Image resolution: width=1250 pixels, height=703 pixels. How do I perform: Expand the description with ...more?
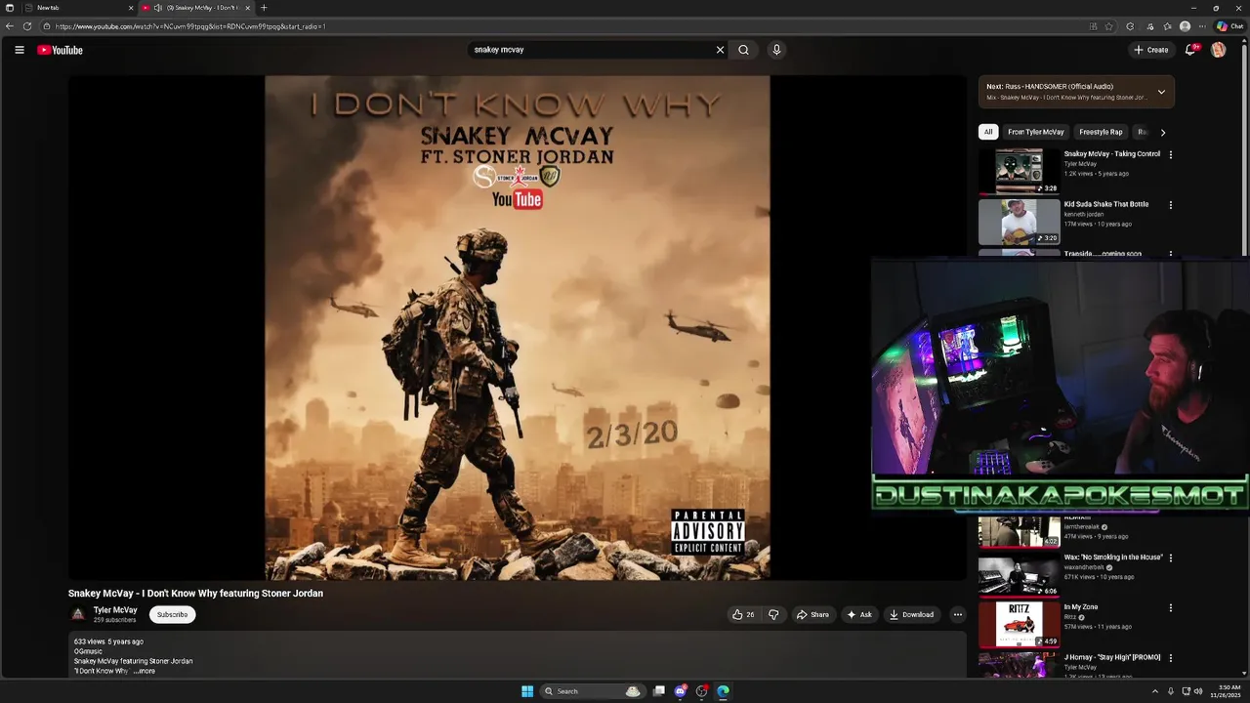coord(145,672)
